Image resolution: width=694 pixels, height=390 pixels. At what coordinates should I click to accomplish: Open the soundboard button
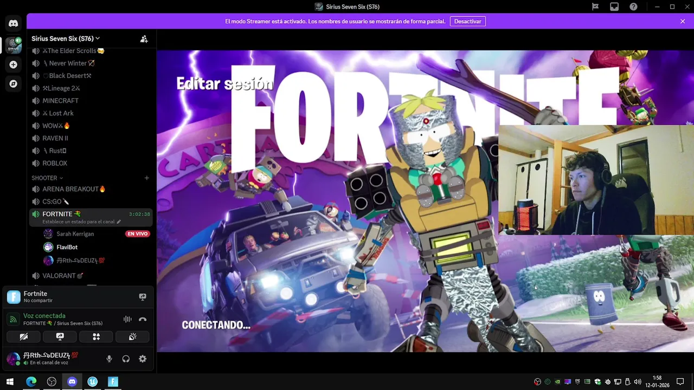click(x=132, y=337)
